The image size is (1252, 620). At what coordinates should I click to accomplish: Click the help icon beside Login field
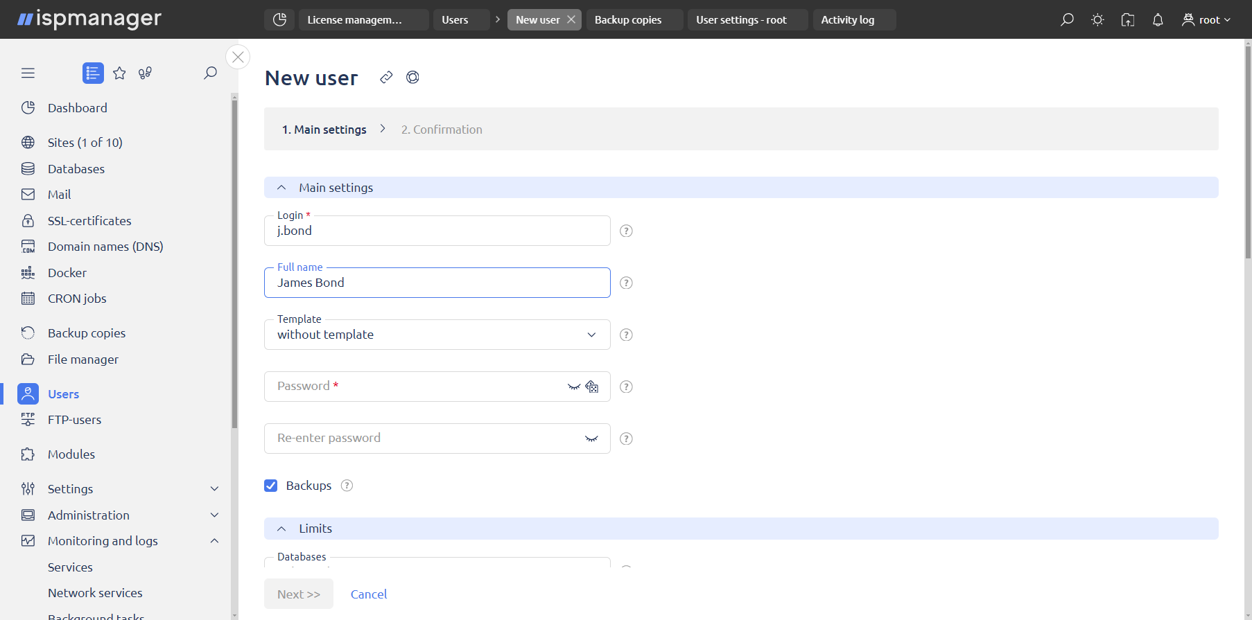(x=626, y=231)
